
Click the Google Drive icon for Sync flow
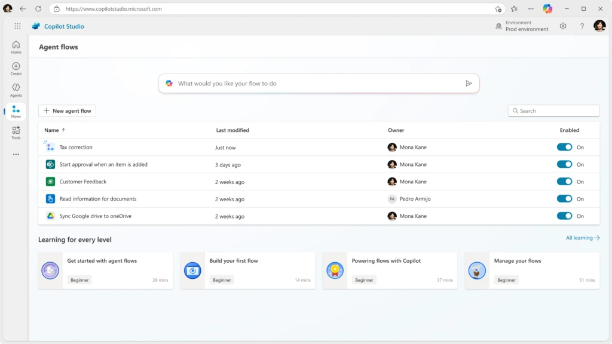point(50,216)
